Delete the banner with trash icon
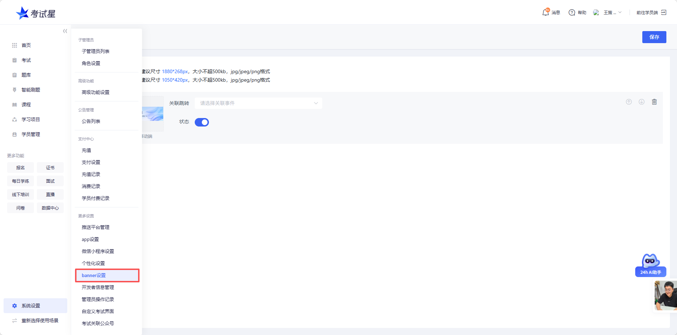 [654, 102]
